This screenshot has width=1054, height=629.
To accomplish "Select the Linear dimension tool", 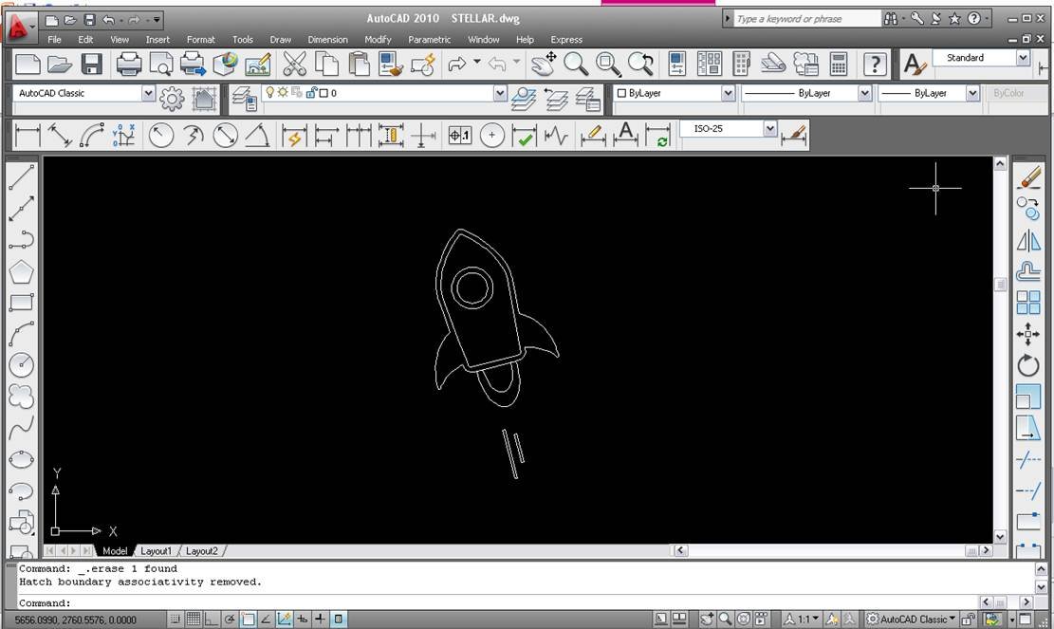I will pyautogui.click(x=28, y=136).
